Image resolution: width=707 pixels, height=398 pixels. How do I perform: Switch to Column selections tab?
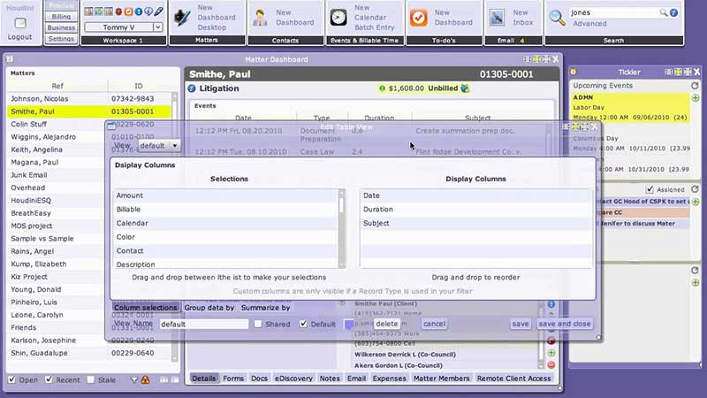tap(146, 307)
